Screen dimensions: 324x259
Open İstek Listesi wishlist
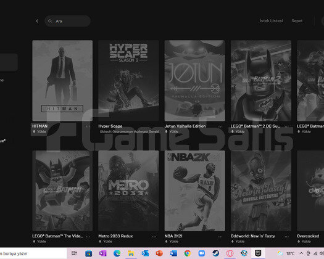point(271,21)
